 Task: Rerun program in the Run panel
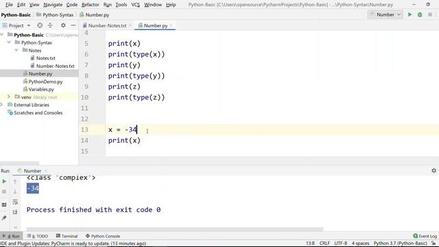[x=4, y=181]
